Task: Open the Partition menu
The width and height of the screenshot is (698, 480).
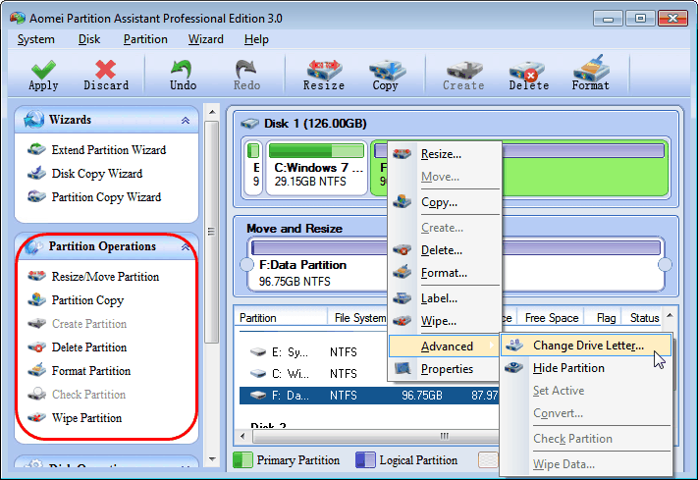Action: [145, 39]
